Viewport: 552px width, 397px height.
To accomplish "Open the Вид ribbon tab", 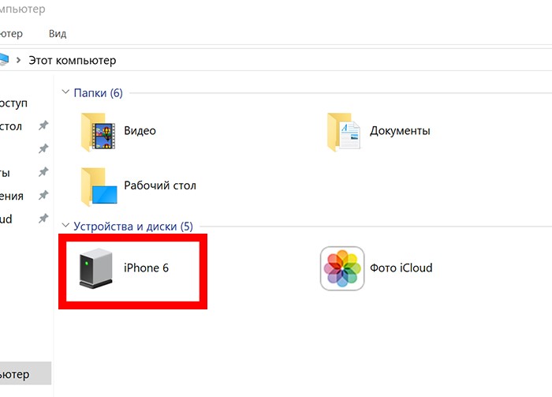I will 58,34.
